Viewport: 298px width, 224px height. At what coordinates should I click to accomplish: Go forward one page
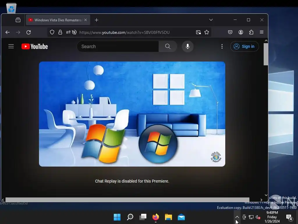click(x=18, y=32)
